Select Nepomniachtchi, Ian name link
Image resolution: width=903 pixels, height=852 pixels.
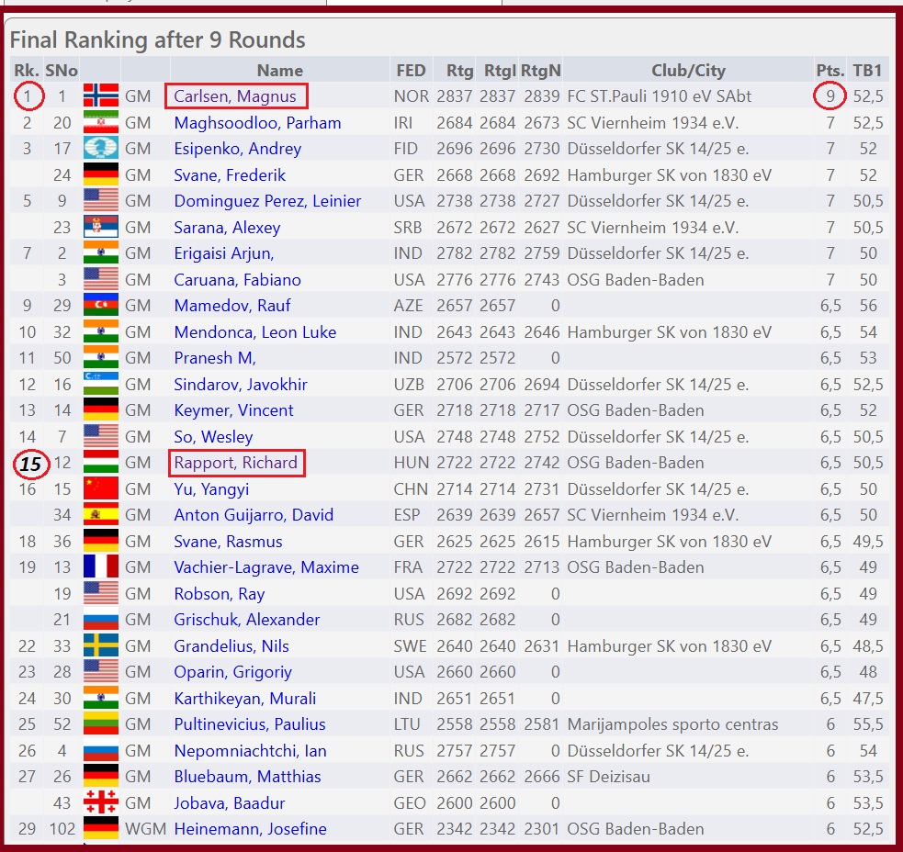tap(250, 751)
